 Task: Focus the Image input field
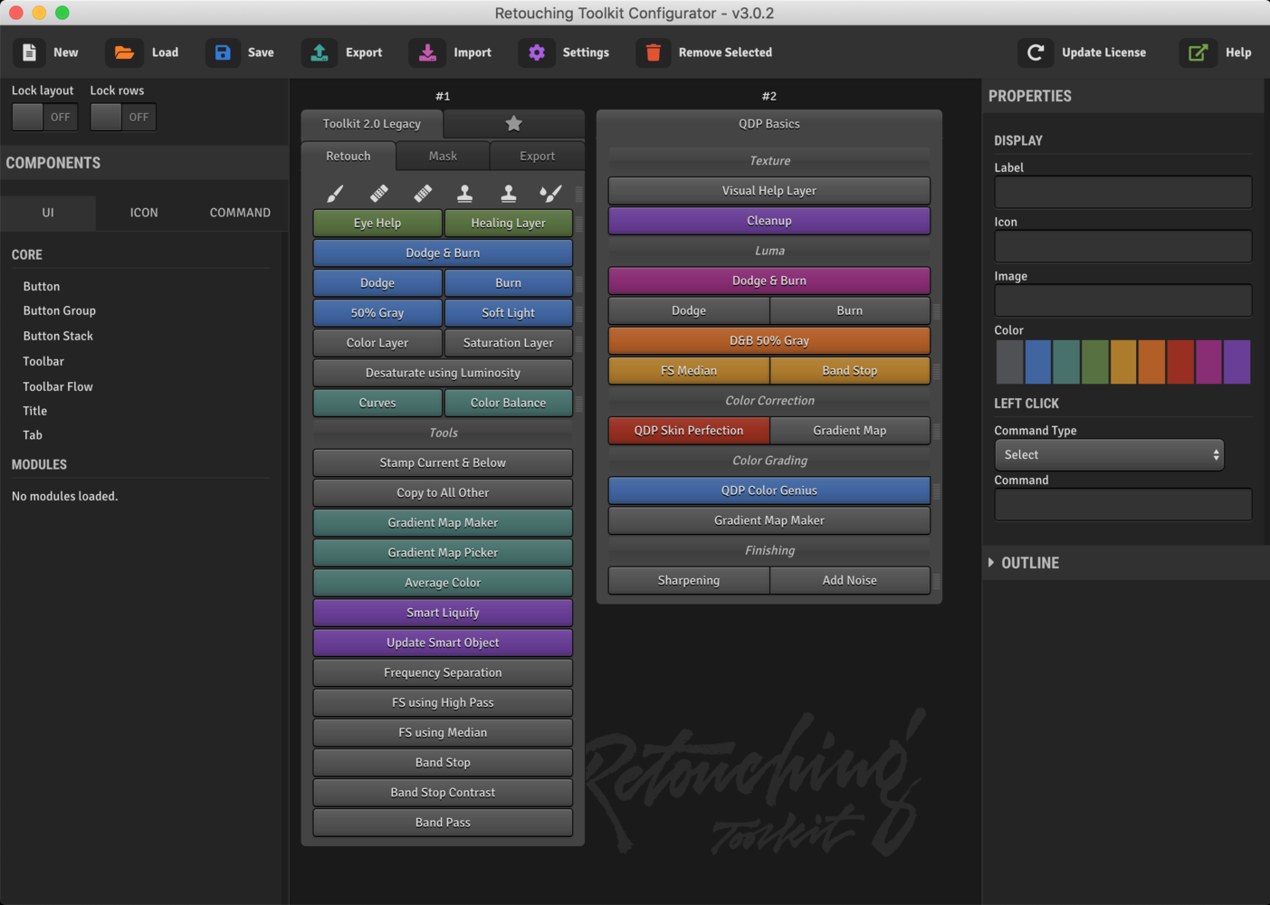(x=1123, y=300)
